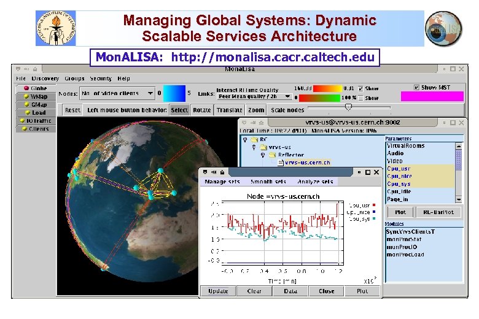Switch to the Globe view tab

pos(36,88)
